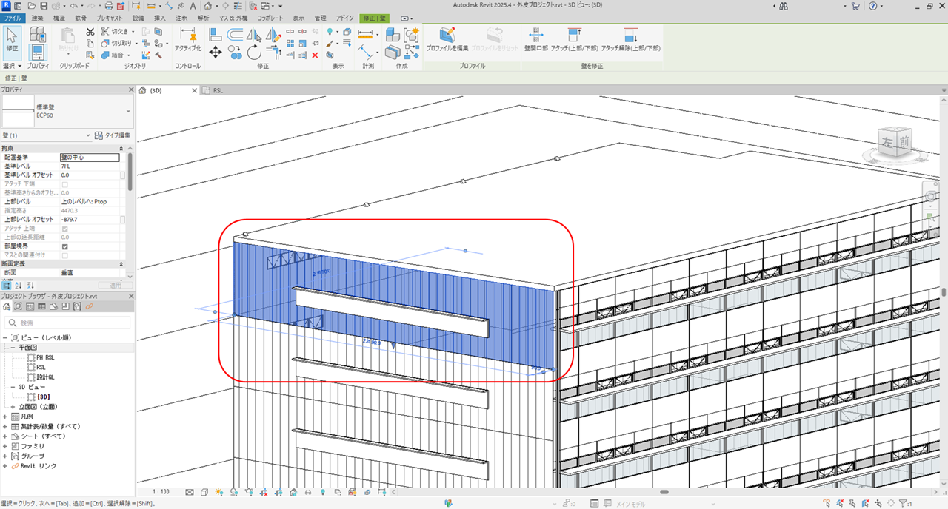
Task: Open the 注釈 ribbon tab
Action: [x=181, y=17]
